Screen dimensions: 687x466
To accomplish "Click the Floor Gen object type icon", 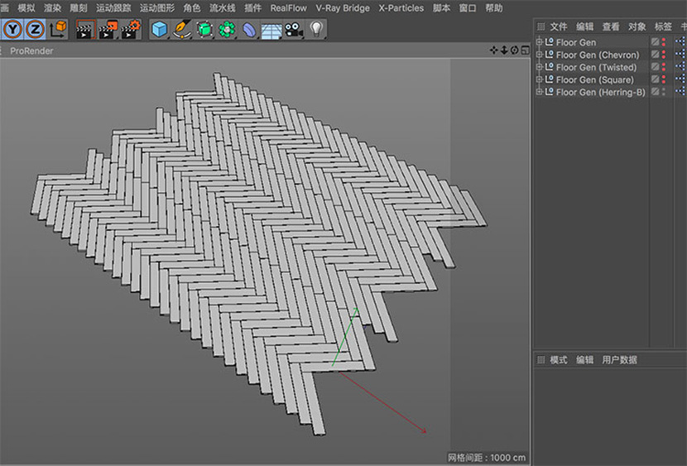I will (x=549, y=42).
